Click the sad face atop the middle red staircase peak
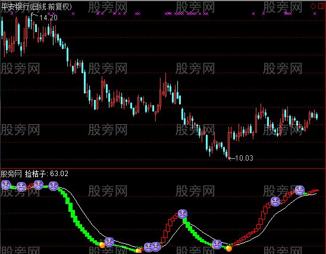326x254 pixels. (183, 214)
